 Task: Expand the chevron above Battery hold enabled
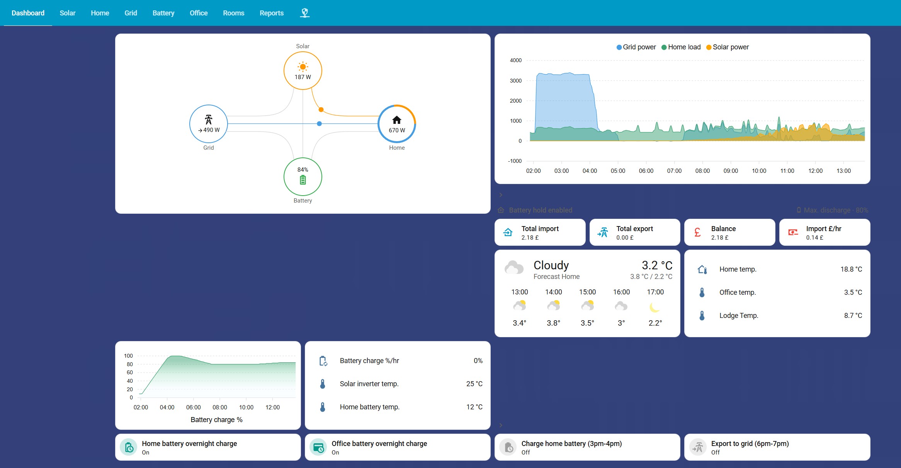coord(501,195)
